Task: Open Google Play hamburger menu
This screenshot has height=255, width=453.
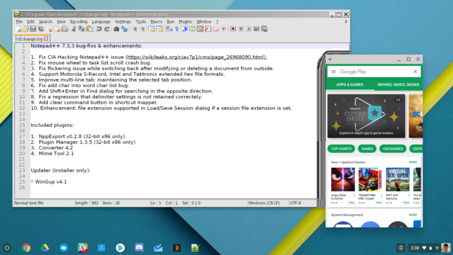Action: 334,72
